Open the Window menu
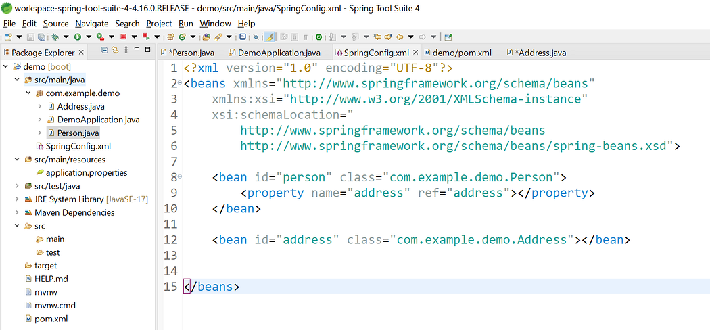 (216, 24)
